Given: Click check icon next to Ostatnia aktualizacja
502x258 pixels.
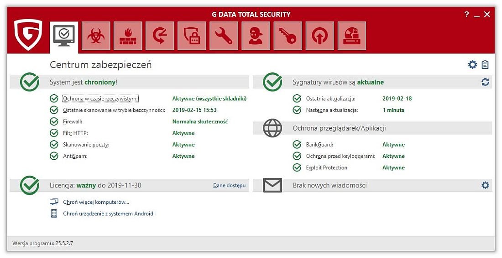Looking at the screenshot, I should (x=297, y=99).
